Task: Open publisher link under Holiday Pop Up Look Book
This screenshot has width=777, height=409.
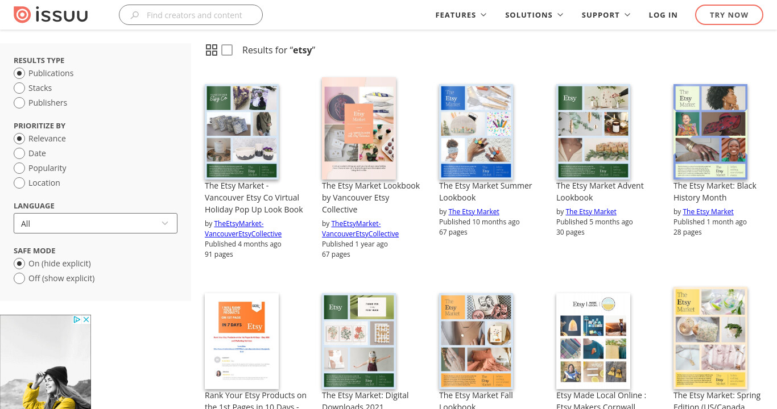Action: (x=243, y=229)
